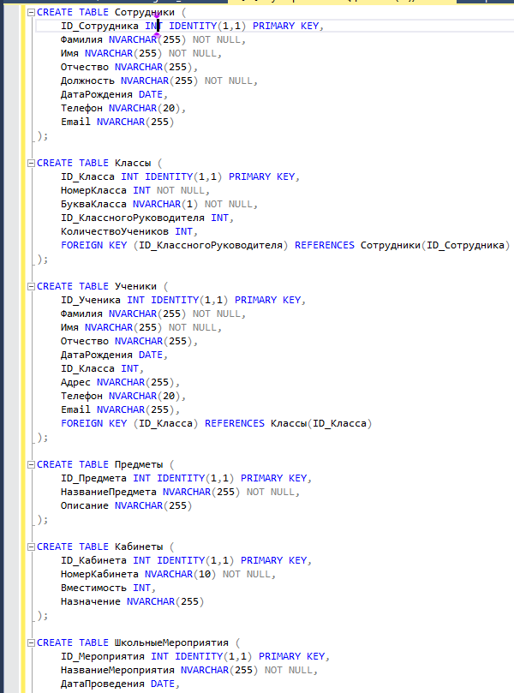Click the table name Кабинеты in its CREATE TABLE line
Viewport: 514px width, 693px height.
coord(139,547)
